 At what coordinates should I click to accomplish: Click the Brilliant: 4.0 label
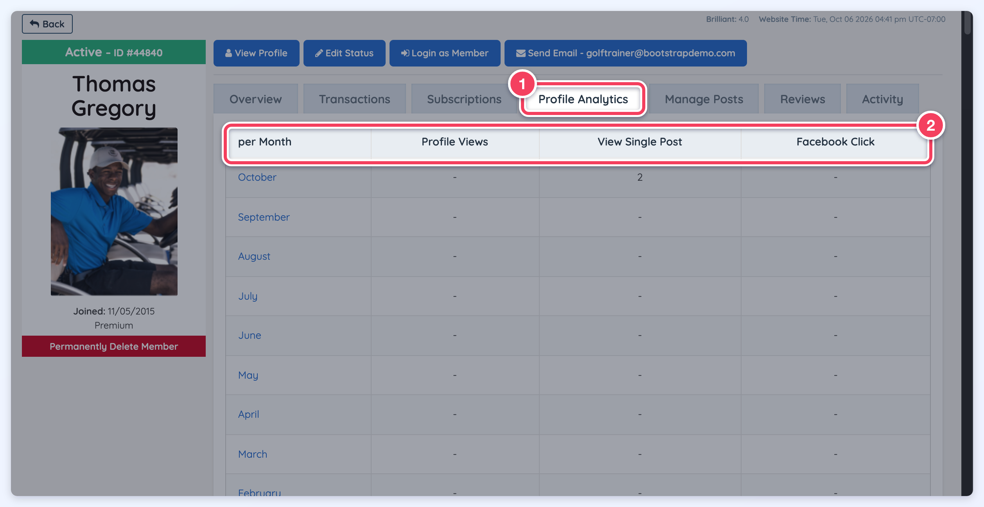tap(727, 19)
